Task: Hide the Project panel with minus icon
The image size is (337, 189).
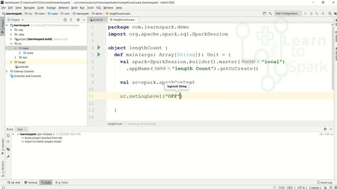Action: click(84, 20)
